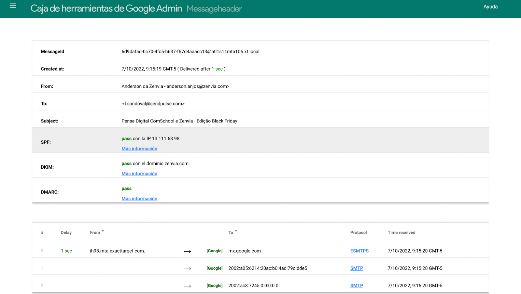Click the sender email anderson.anjos@zenvia.com
Image resolution: width=521 pixels, height=294 pixels.
[198, 86]
